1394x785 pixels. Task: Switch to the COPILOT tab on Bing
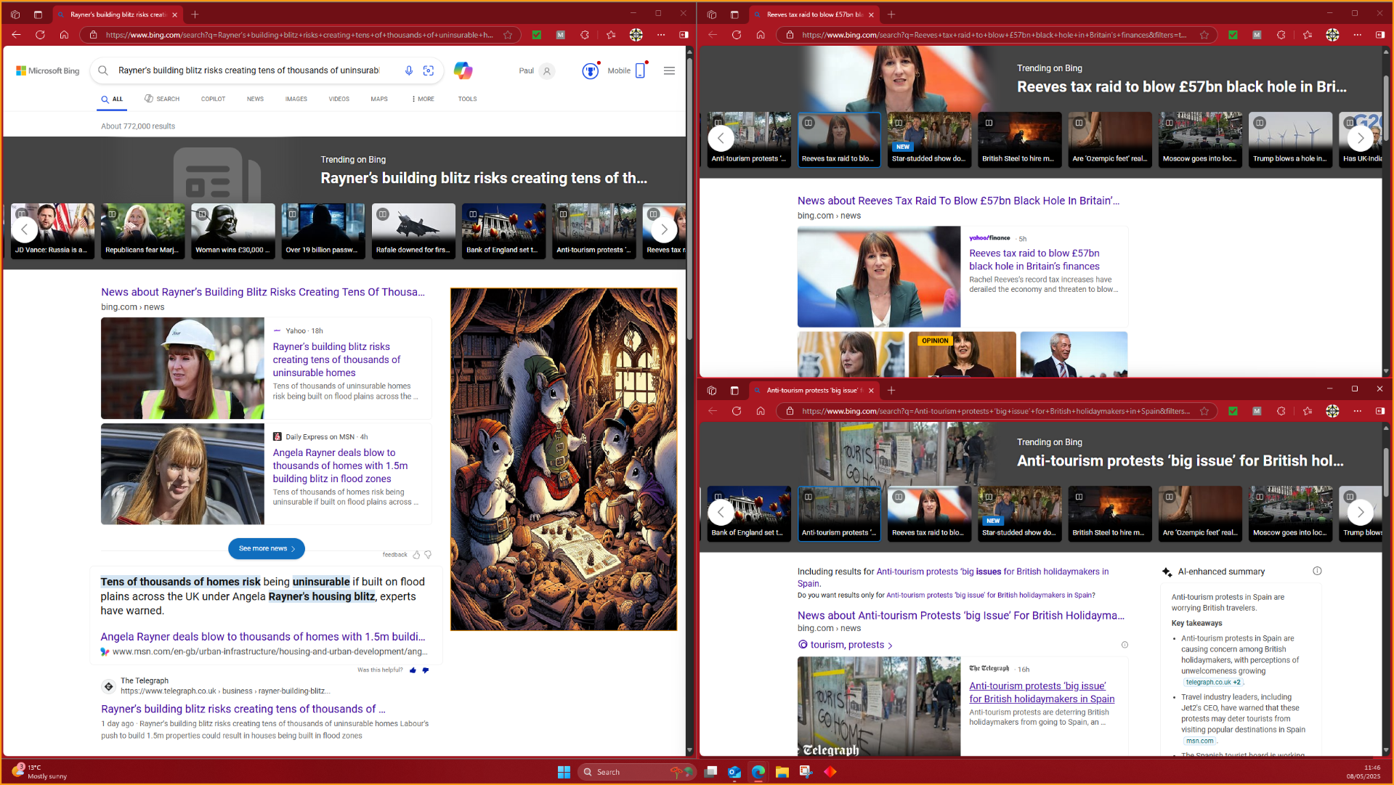click(x=213, y=99)
